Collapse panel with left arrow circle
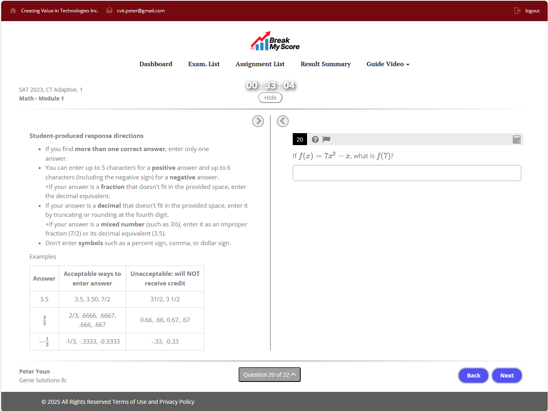The image size is (548, 411). point(283,121)
